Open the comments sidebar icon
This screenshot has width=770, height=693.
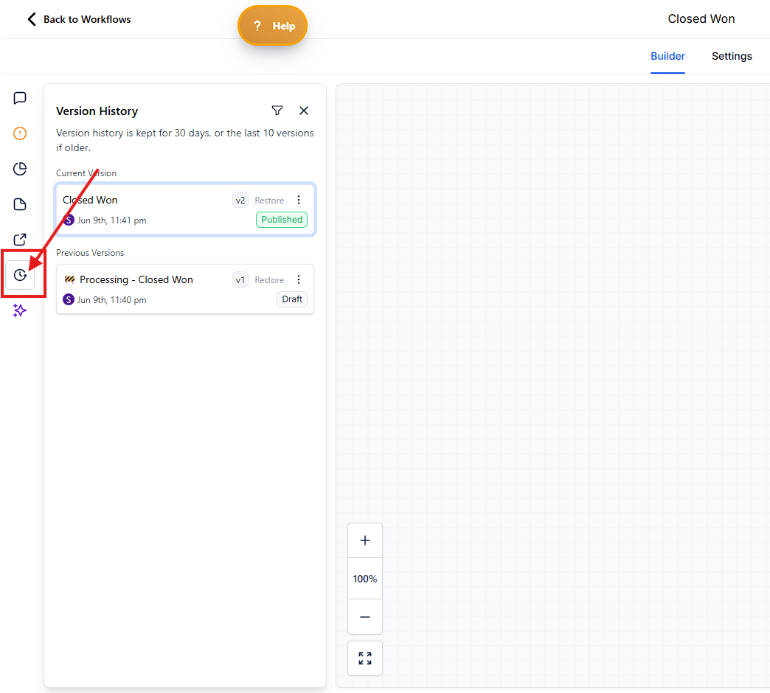coord(20,98)
